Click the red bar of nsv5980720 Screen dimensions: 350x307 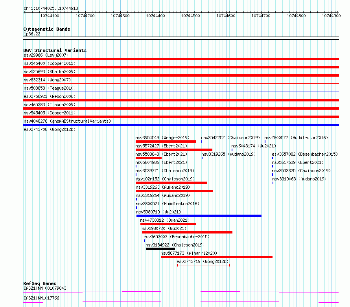[x=187, y=232]
